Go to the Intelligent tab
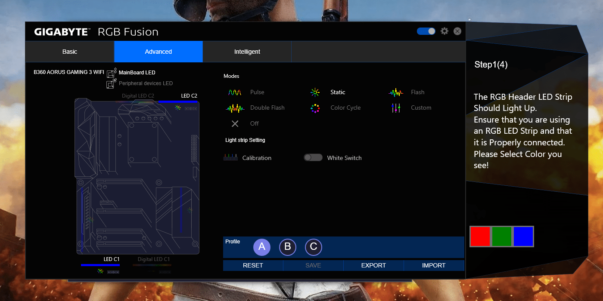The width and height of the screenshot is (603, 301). coord(247,52)
